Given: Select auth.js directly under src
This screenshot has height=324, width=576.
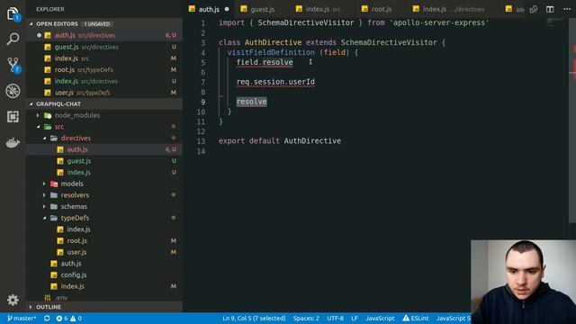Looking at the screenshot, I should [x=104, y=264].
